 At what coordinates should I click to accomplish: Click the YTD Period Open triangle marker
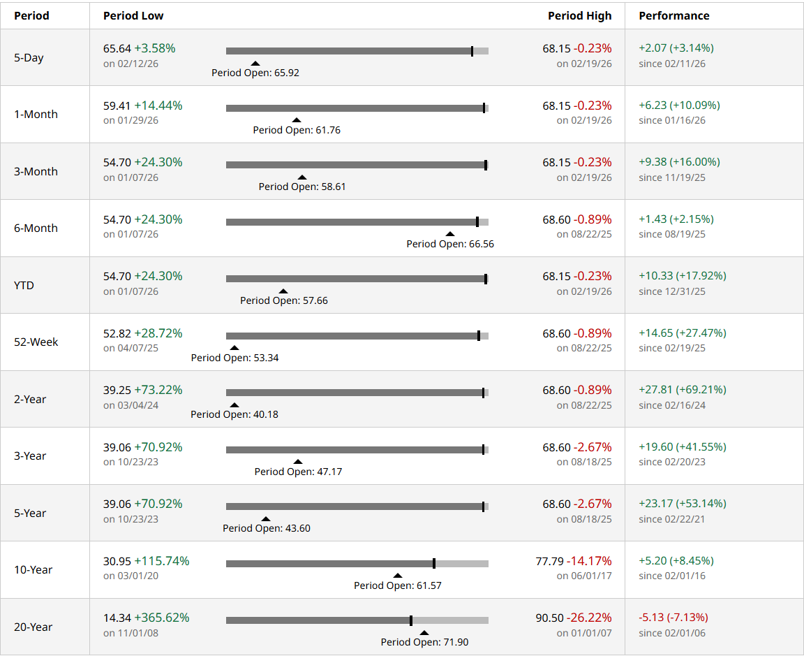coord(283,291)
